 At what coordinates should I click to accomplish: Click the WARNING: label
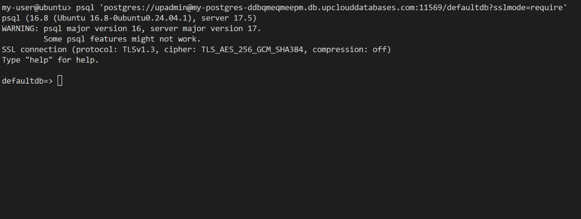20,28
